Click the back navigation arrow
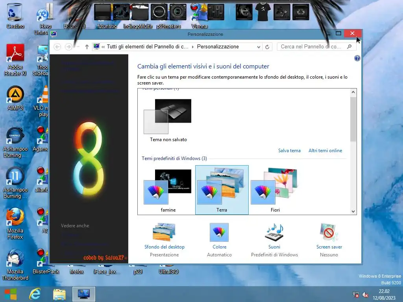 (x=57, y=47)
